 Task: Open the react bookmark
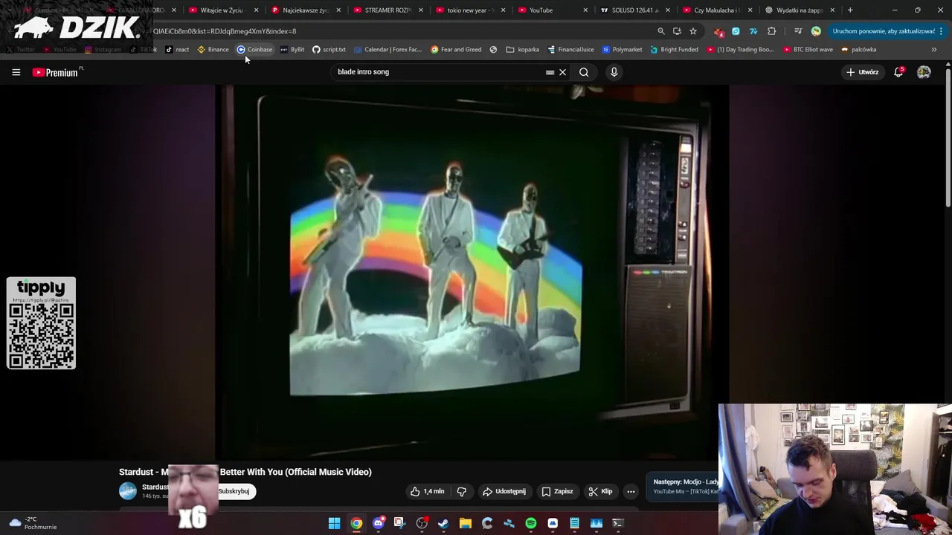[177, 50]
